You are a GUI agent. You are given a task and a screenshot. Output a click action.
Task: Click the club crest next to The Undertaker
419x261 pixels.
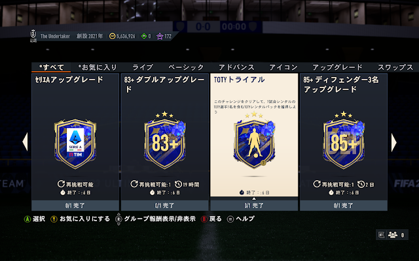point(33,36)
